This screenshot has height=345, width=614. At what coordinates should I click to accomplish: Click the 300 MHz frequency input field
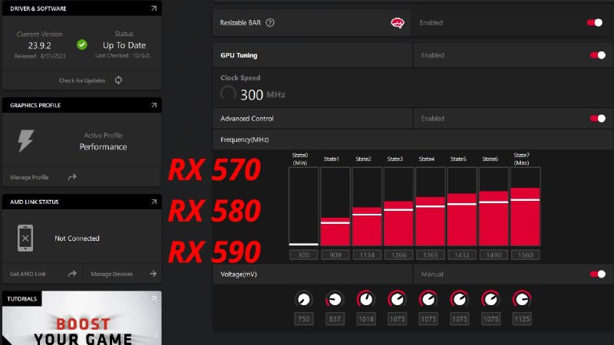(x=304, y=255)
